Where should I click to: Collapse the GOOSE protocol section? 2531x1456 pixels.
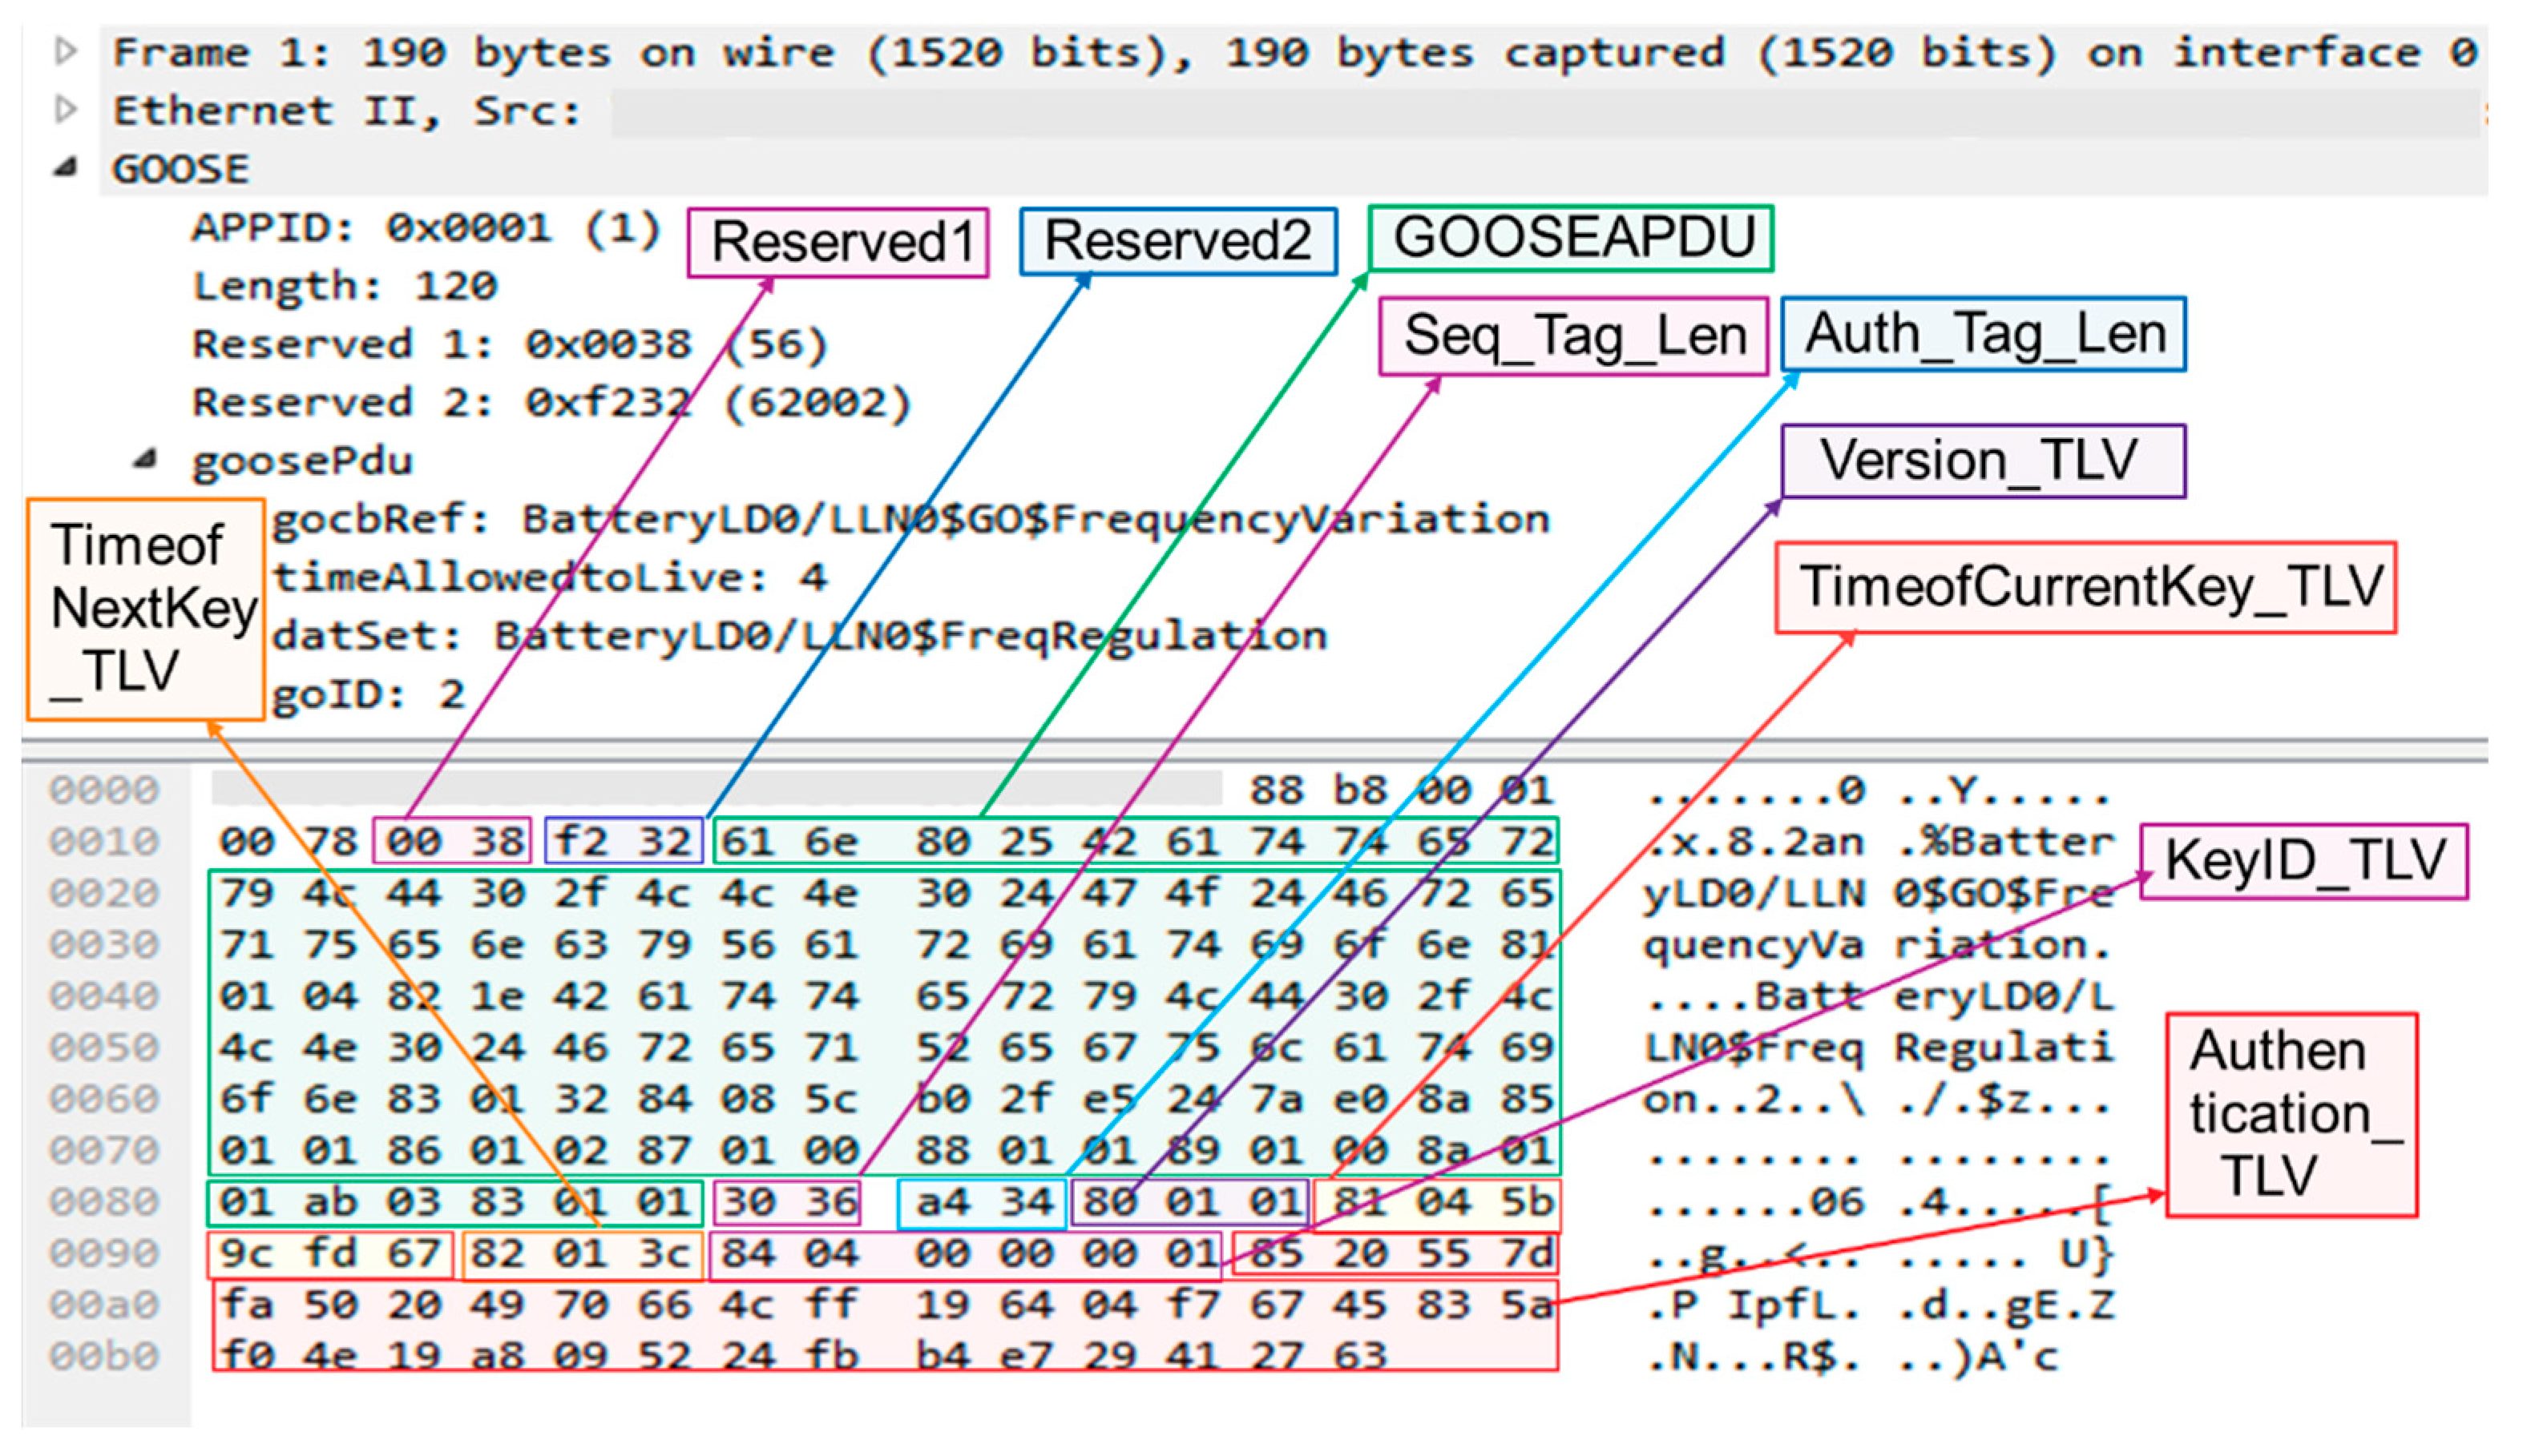click(x=66, y=167)
